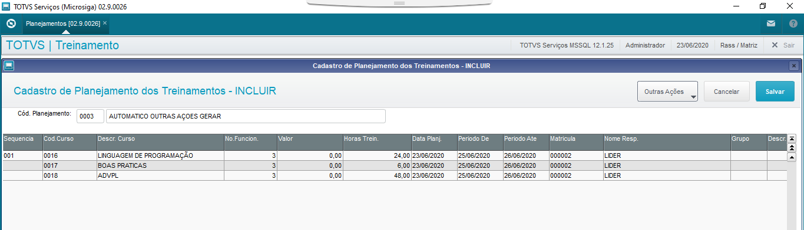
Task: Click the 23/06/2020 system date
Action: [692, 45]
